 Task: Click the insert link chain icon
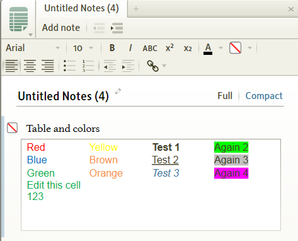152,66
